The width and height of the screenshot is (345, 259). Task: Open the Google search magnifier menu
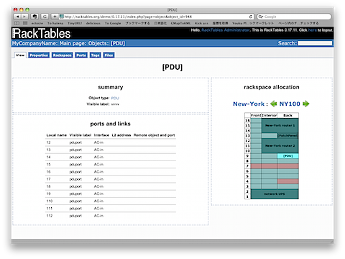(261, 17)
